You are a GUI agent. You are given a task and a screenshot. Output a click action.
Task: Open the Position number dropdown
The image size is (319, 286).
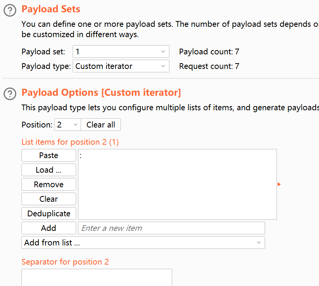pyautogui.click(x=67, y=125)
